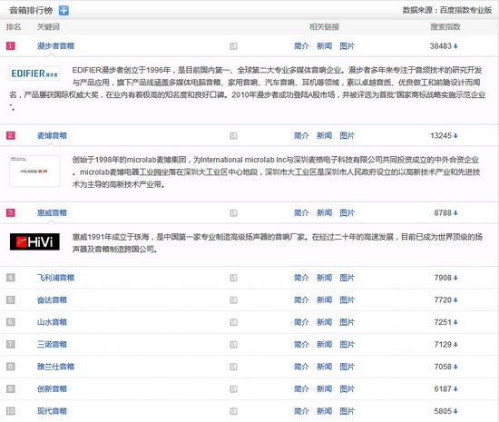Click the search index value 13245
Viewport: 499px width, 422px height.
(x=441, y=136)
